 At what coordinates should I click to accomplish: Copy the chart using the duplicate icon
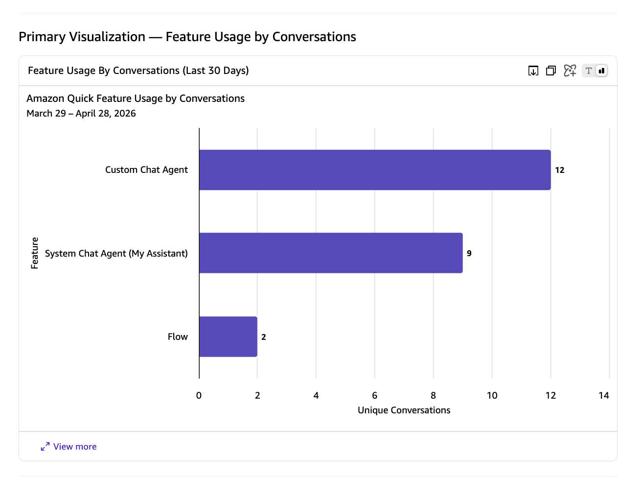(551, 71)
